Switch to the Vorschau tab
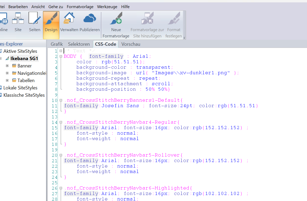This screenshot has height=201, width=307. tap(131, 44)
